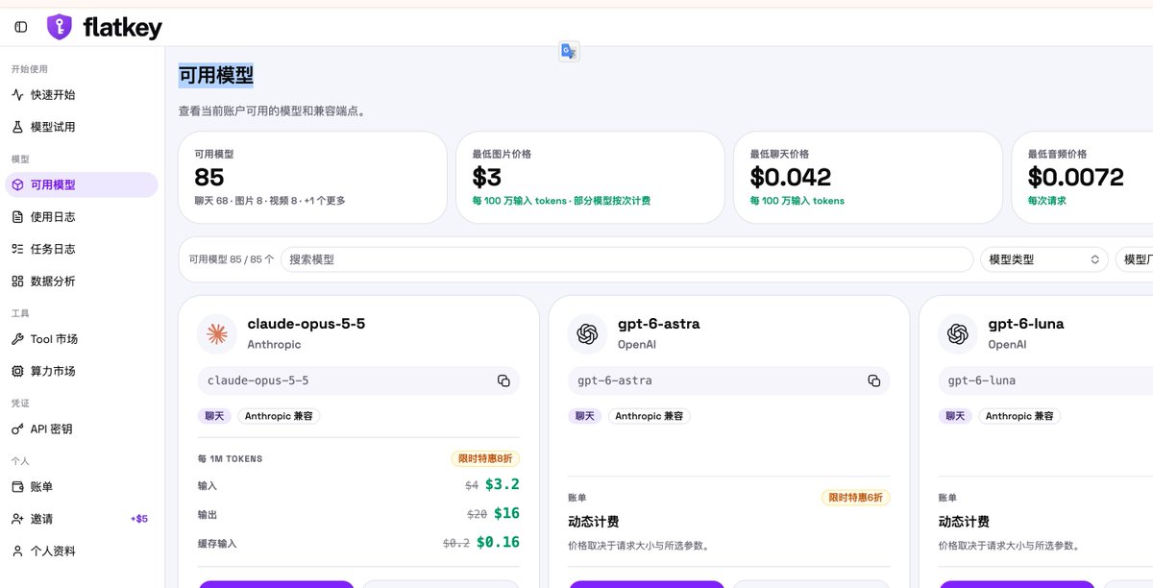Click the 个人资料 person icon

[17, 551]
